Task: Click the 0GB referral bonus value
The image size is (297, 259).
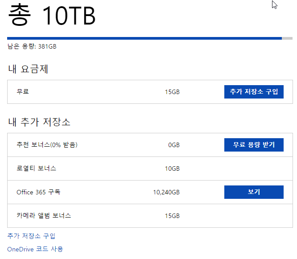Action: (174, 145)
